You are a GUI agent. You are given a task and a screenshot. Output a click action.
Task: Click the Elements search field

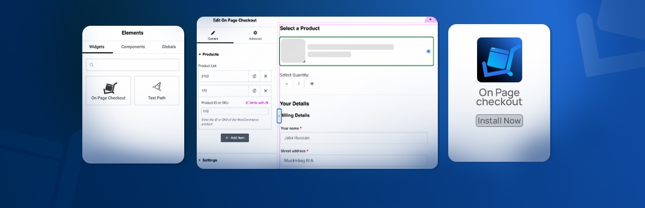coord(132,65)
